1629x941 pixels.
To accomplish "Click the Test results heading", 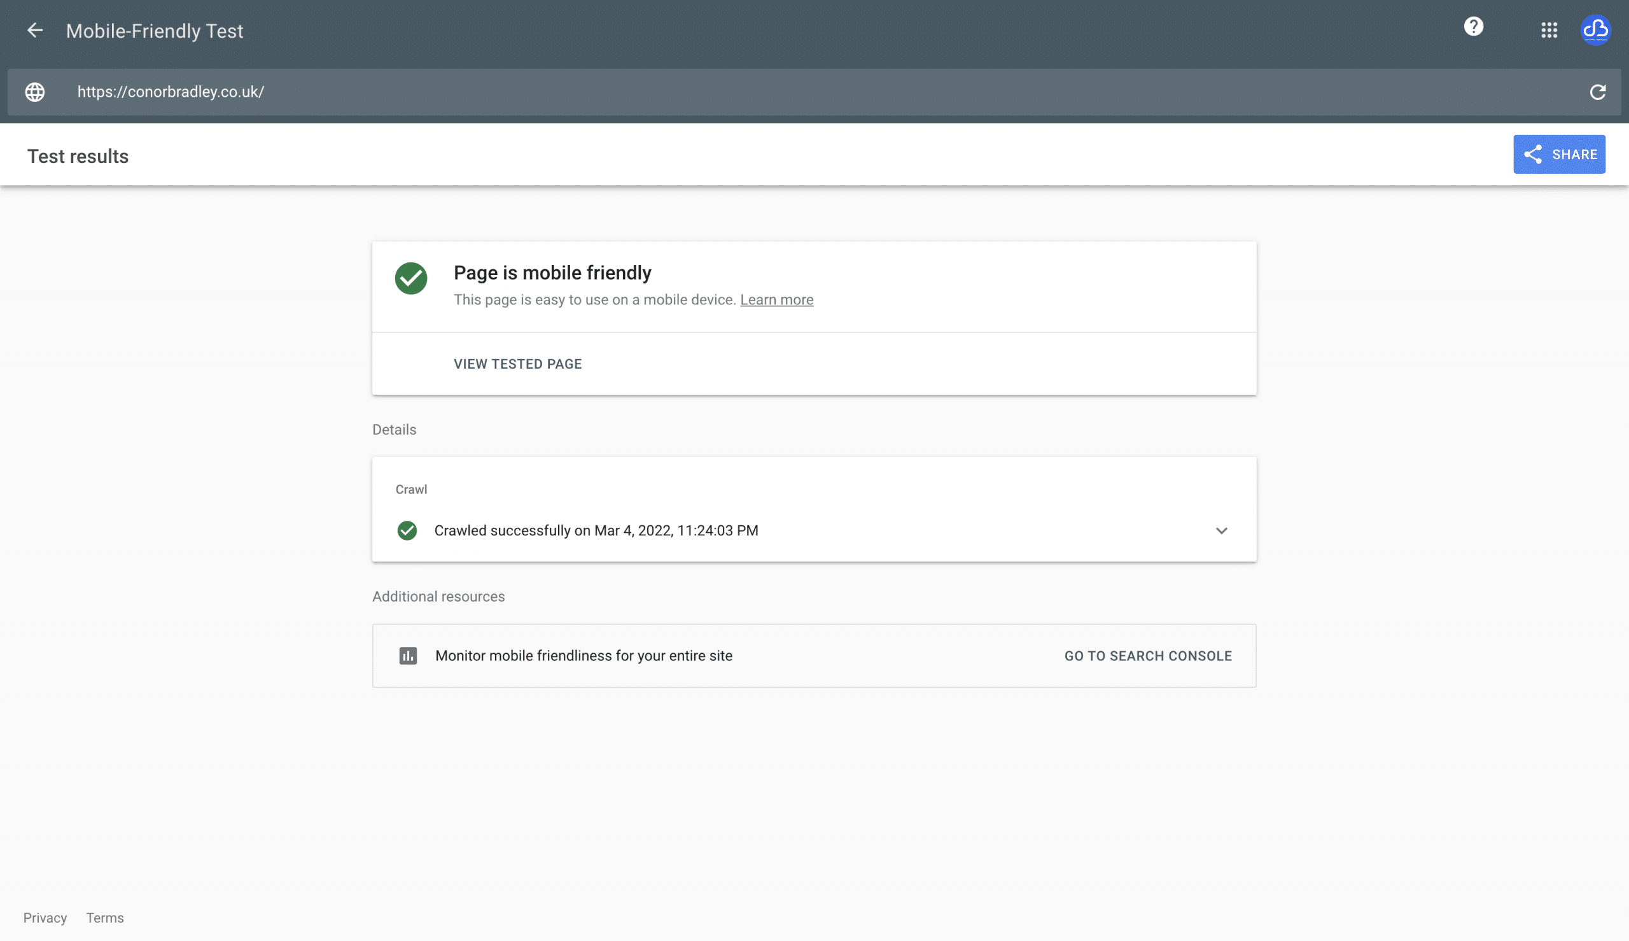I will pyautogui.click(x=78, y=157).
